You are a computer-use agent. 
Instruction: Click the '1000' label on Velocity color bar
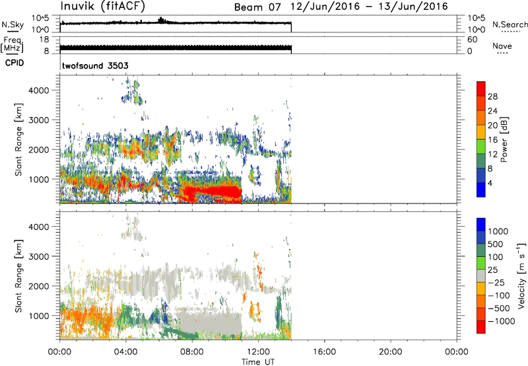click(498, 231)
